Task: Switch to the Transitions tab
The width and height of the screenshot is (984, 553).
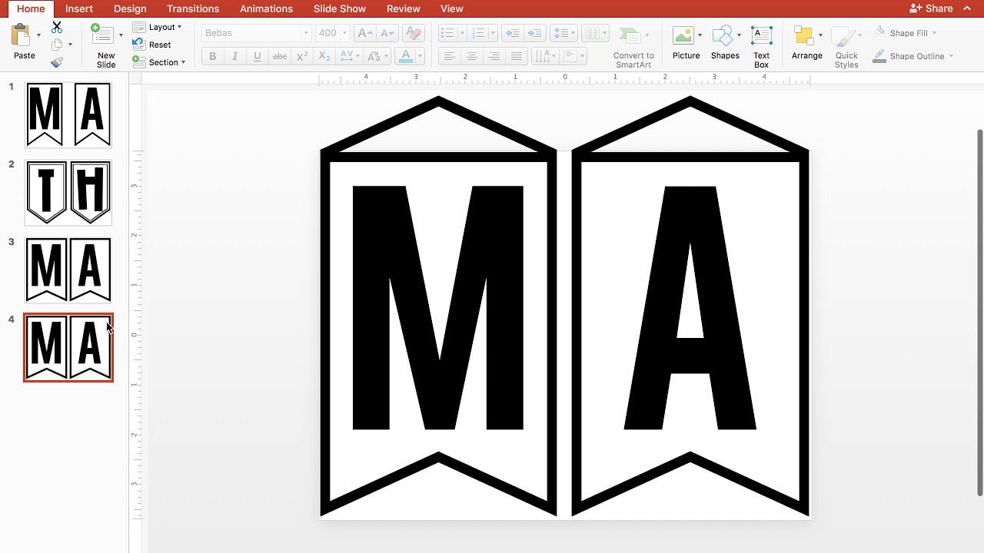Action: (x=193, y=8)
